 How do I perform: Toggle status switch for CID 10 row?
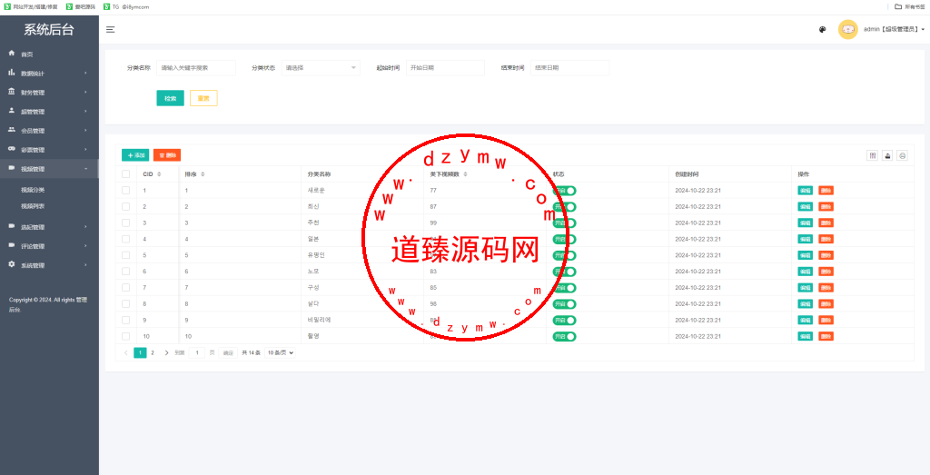coord(564,336)
